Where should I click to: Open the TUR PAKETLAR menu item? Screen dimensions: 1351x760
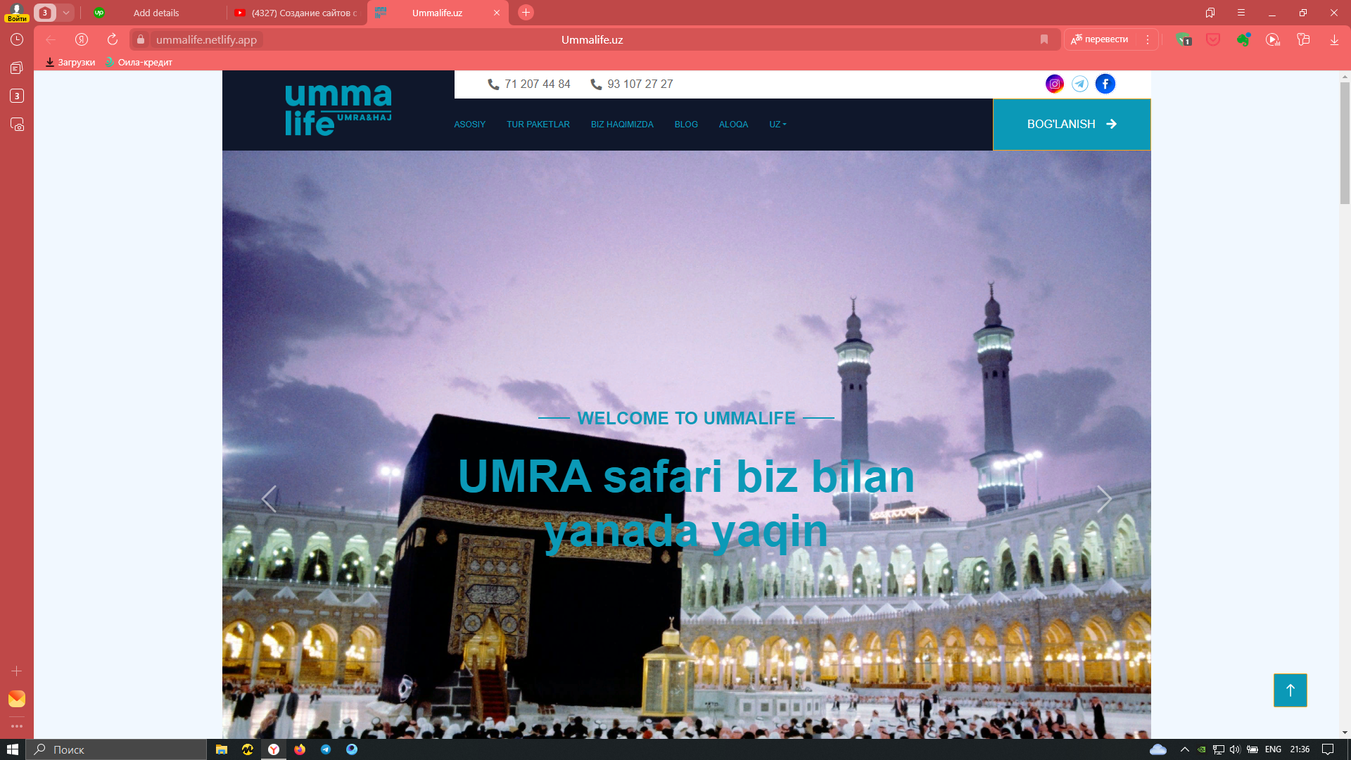pos(538,125)
